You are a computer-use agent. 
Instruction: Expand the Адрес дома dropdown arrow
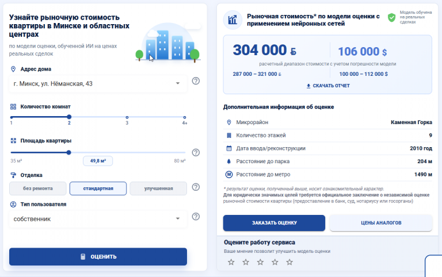[x=178, y=83]
